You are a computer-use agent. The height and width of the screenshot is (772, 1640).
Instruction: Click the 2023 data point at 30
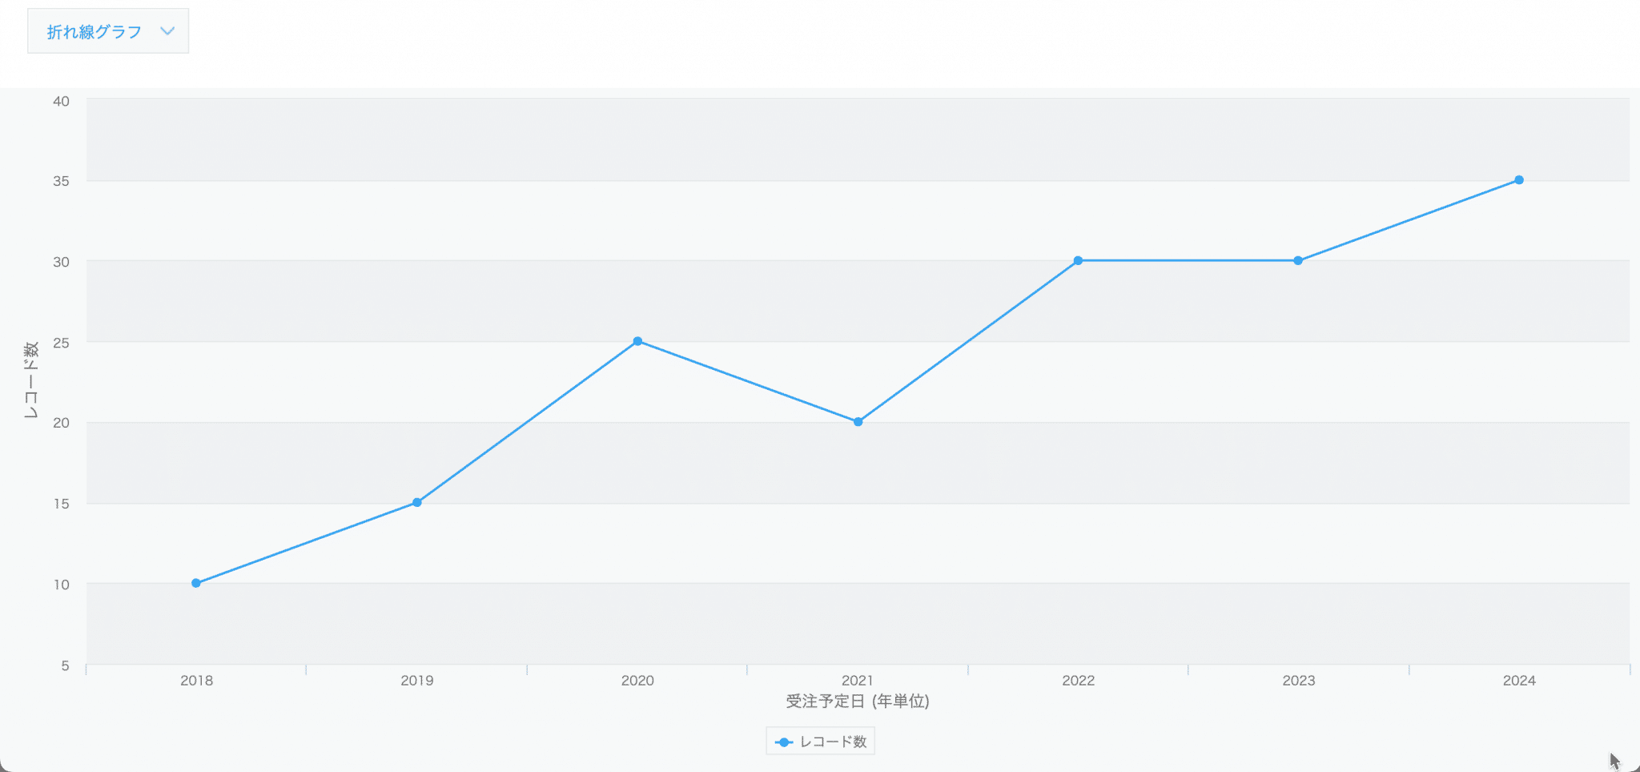point(1298,260)
